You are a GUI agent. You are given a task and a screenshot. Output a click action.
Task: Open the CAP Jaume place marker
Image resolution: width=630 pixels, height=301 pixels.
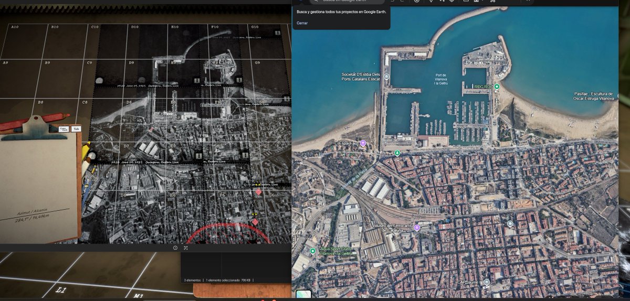point(486,282)
